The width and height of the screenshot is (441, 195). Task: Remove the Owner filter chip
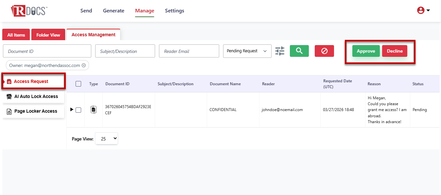84,65
